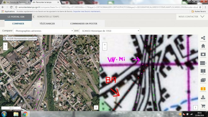Screen dimensions: 208x117
Task: Open Chrome from the Windows taskbar
Action: pyautogui.click(x=25, y=114)
